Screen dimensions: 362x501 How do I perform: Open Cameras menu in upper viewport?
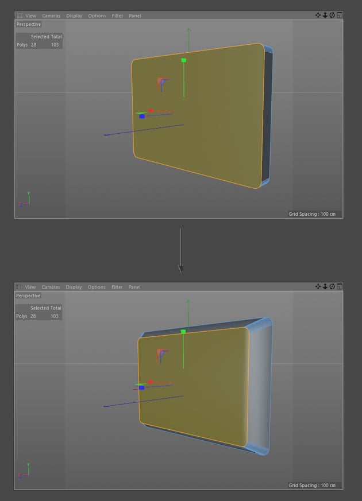(51, 15)
